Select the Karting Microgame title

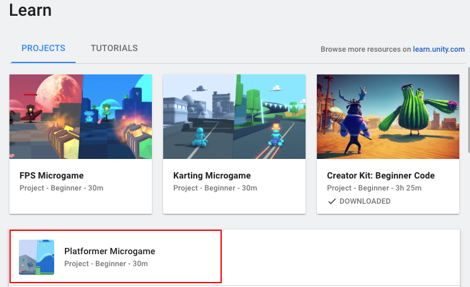(x=212, y=175)
